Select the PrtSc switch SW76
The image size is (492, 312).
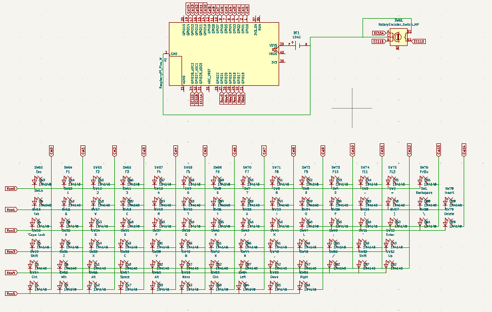click(426, 178)
